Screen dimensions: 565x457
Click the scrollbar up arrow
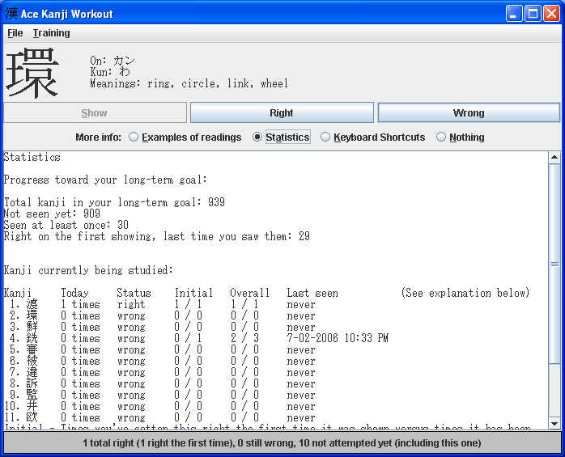pos(554,158)
